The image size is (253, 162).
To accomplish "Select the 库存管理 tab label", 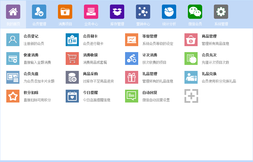I will [x=117, y=24].
